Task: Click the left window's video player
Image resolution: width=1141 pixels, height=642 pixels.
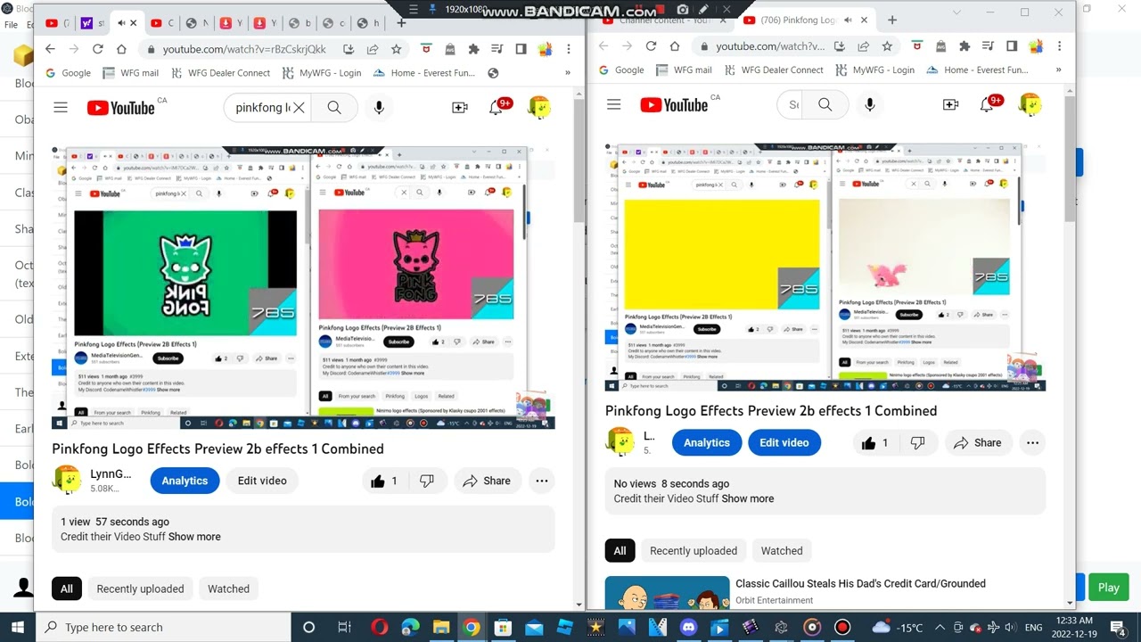Action: (x=303, y=288)
